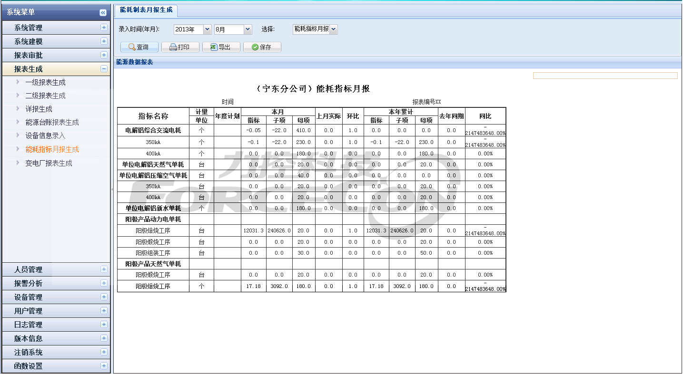Click the 打印 print button
Image resolution: width=683 pixels, height=374 pixels.
180,47
